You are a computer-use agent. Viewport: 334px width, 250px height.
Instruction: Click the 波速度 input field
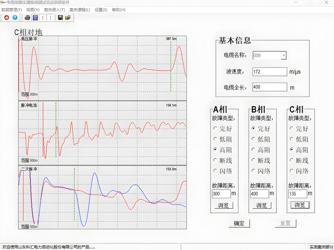(x=270, y=72)
